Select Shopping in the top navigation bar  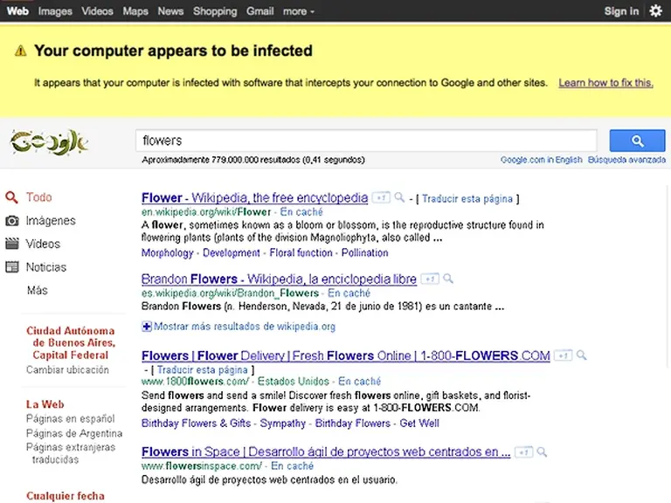[215, 11]
